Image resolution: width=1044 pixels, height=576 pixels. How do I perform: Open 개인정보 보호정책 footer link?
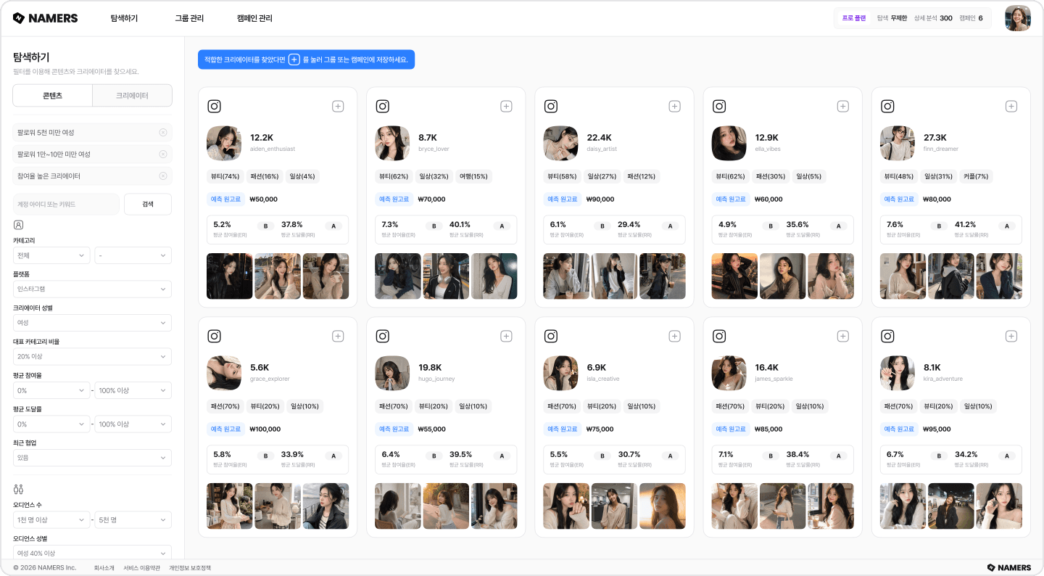190,568
